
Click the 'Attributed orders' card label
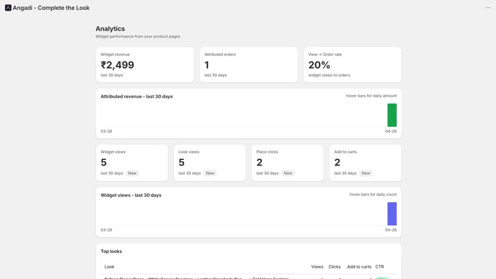coord(220,55)
